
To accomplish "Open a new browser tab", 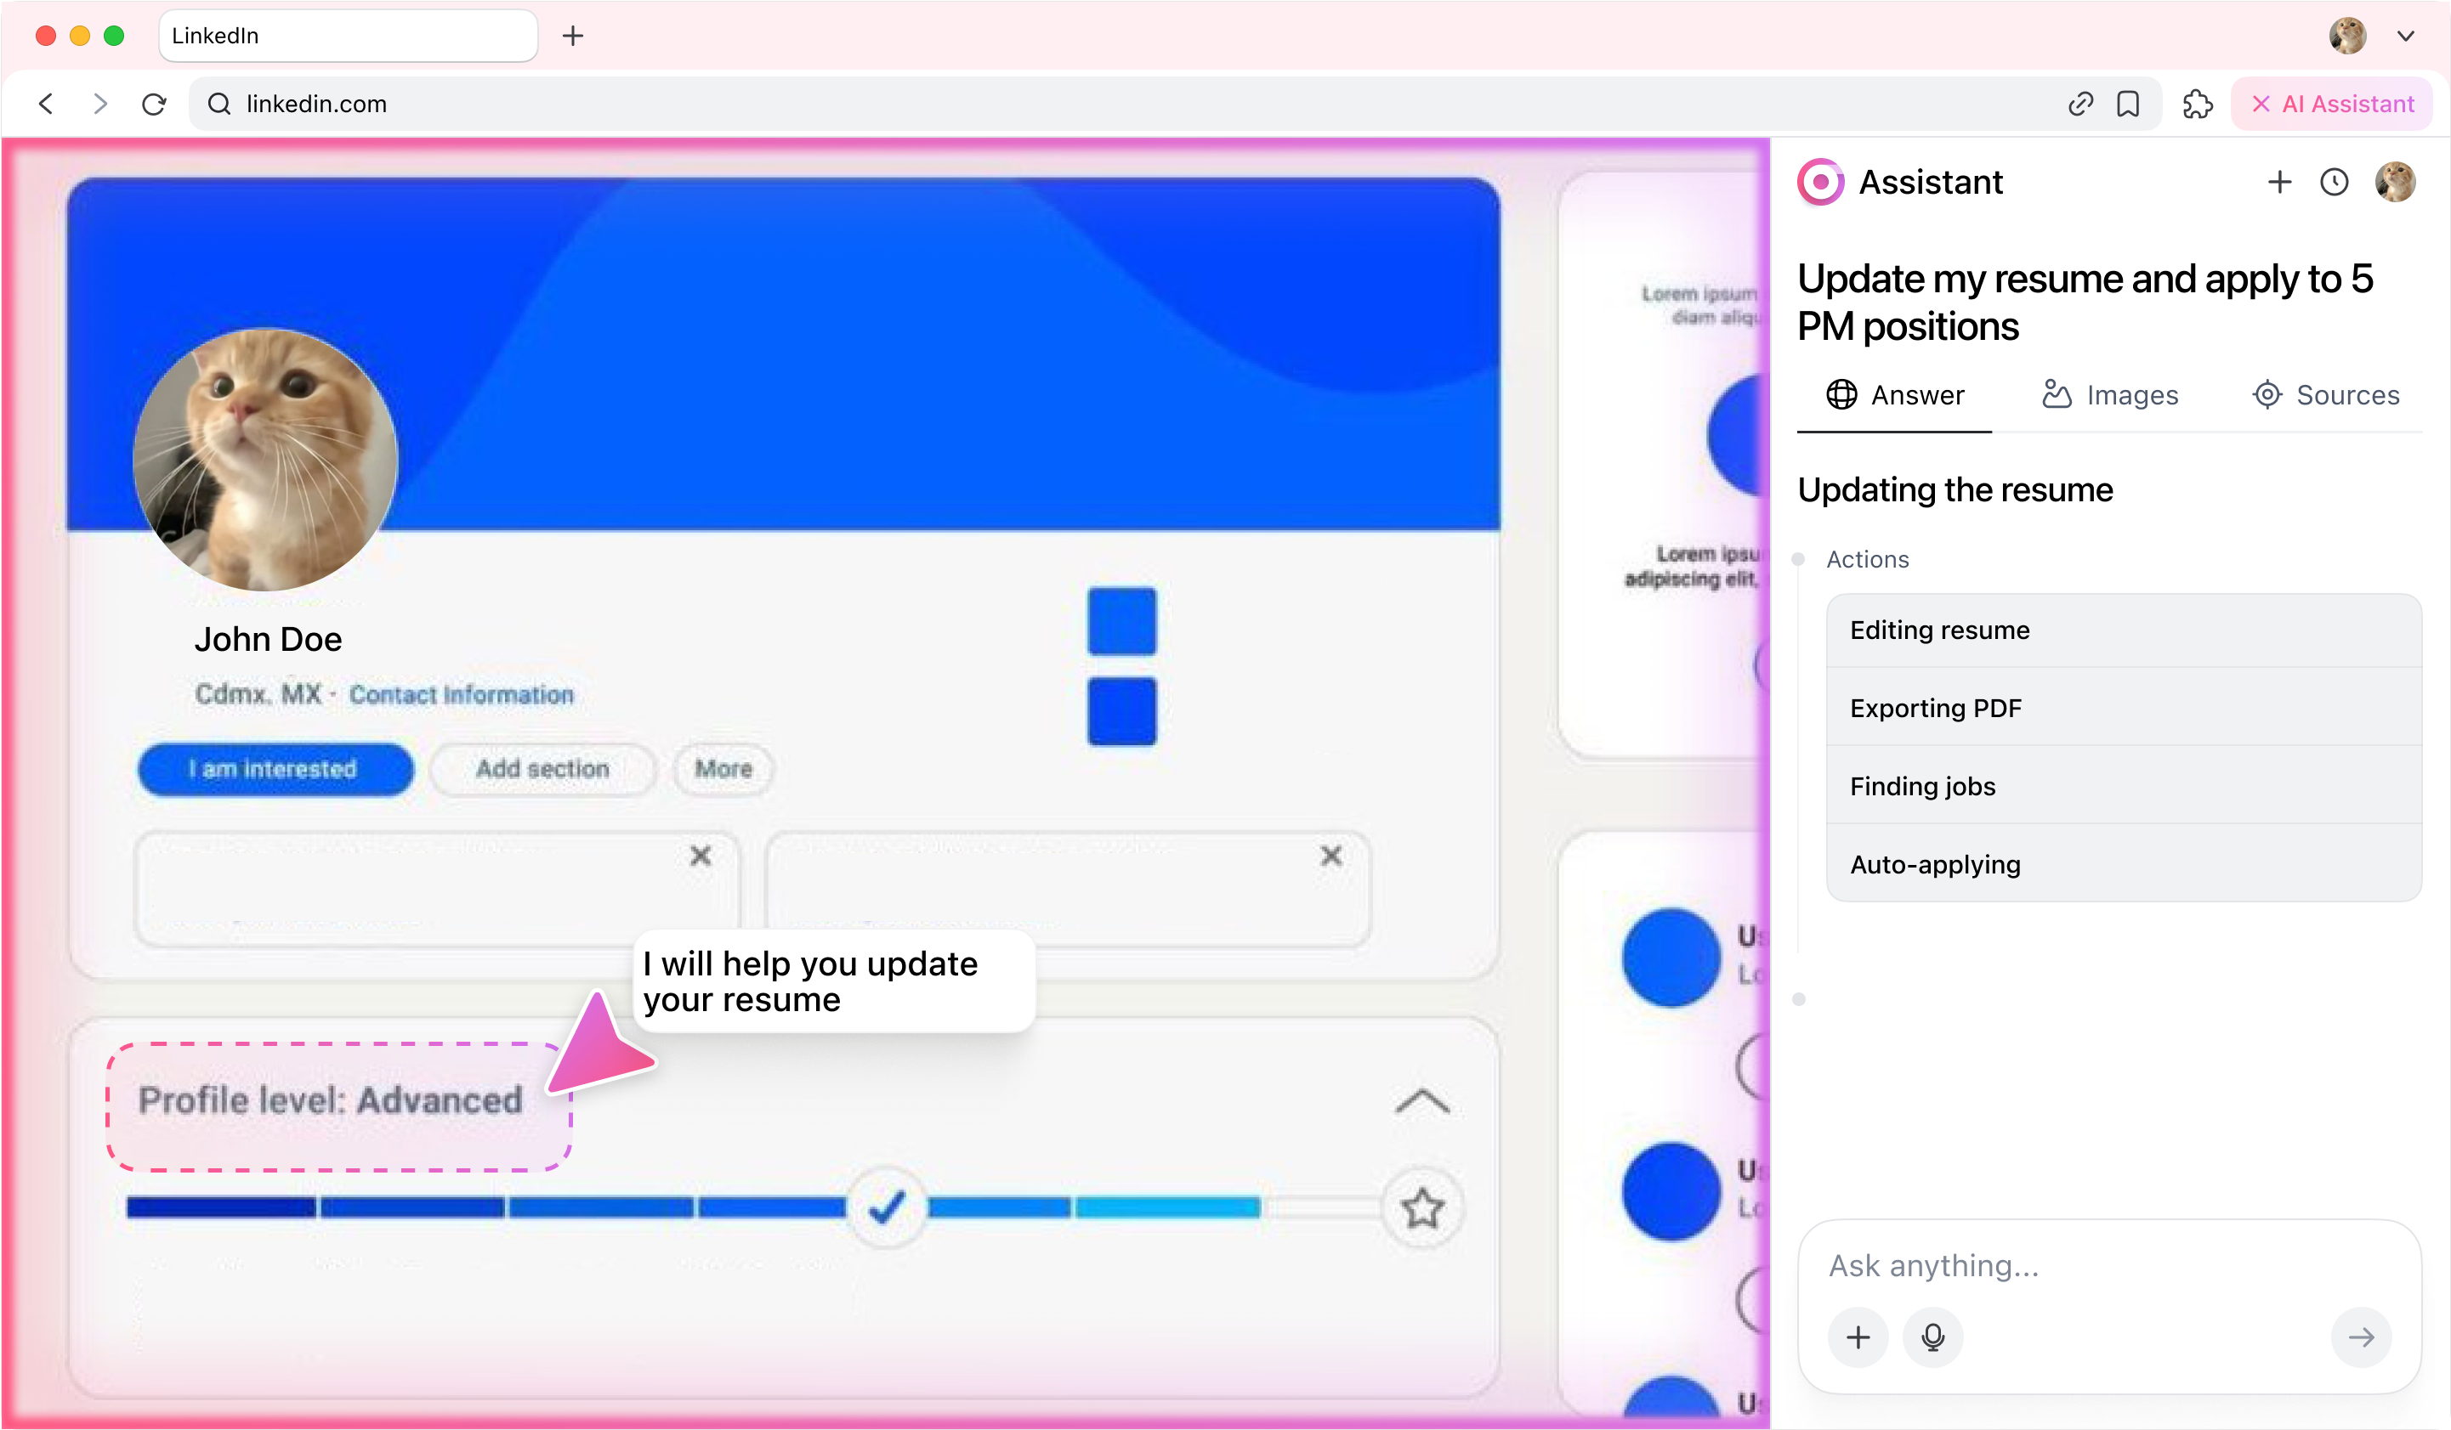I will (x=573, y=36).
